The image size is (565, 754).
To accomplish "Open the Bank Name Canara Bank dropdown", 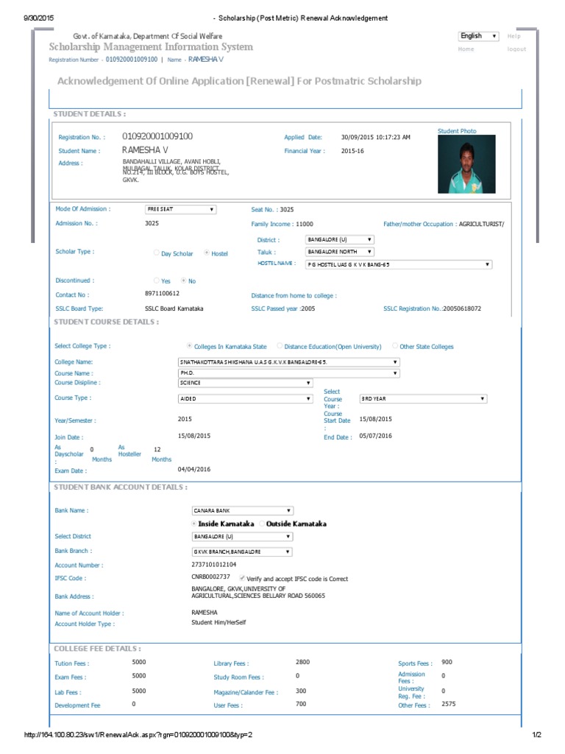I will tap(243, 511).
